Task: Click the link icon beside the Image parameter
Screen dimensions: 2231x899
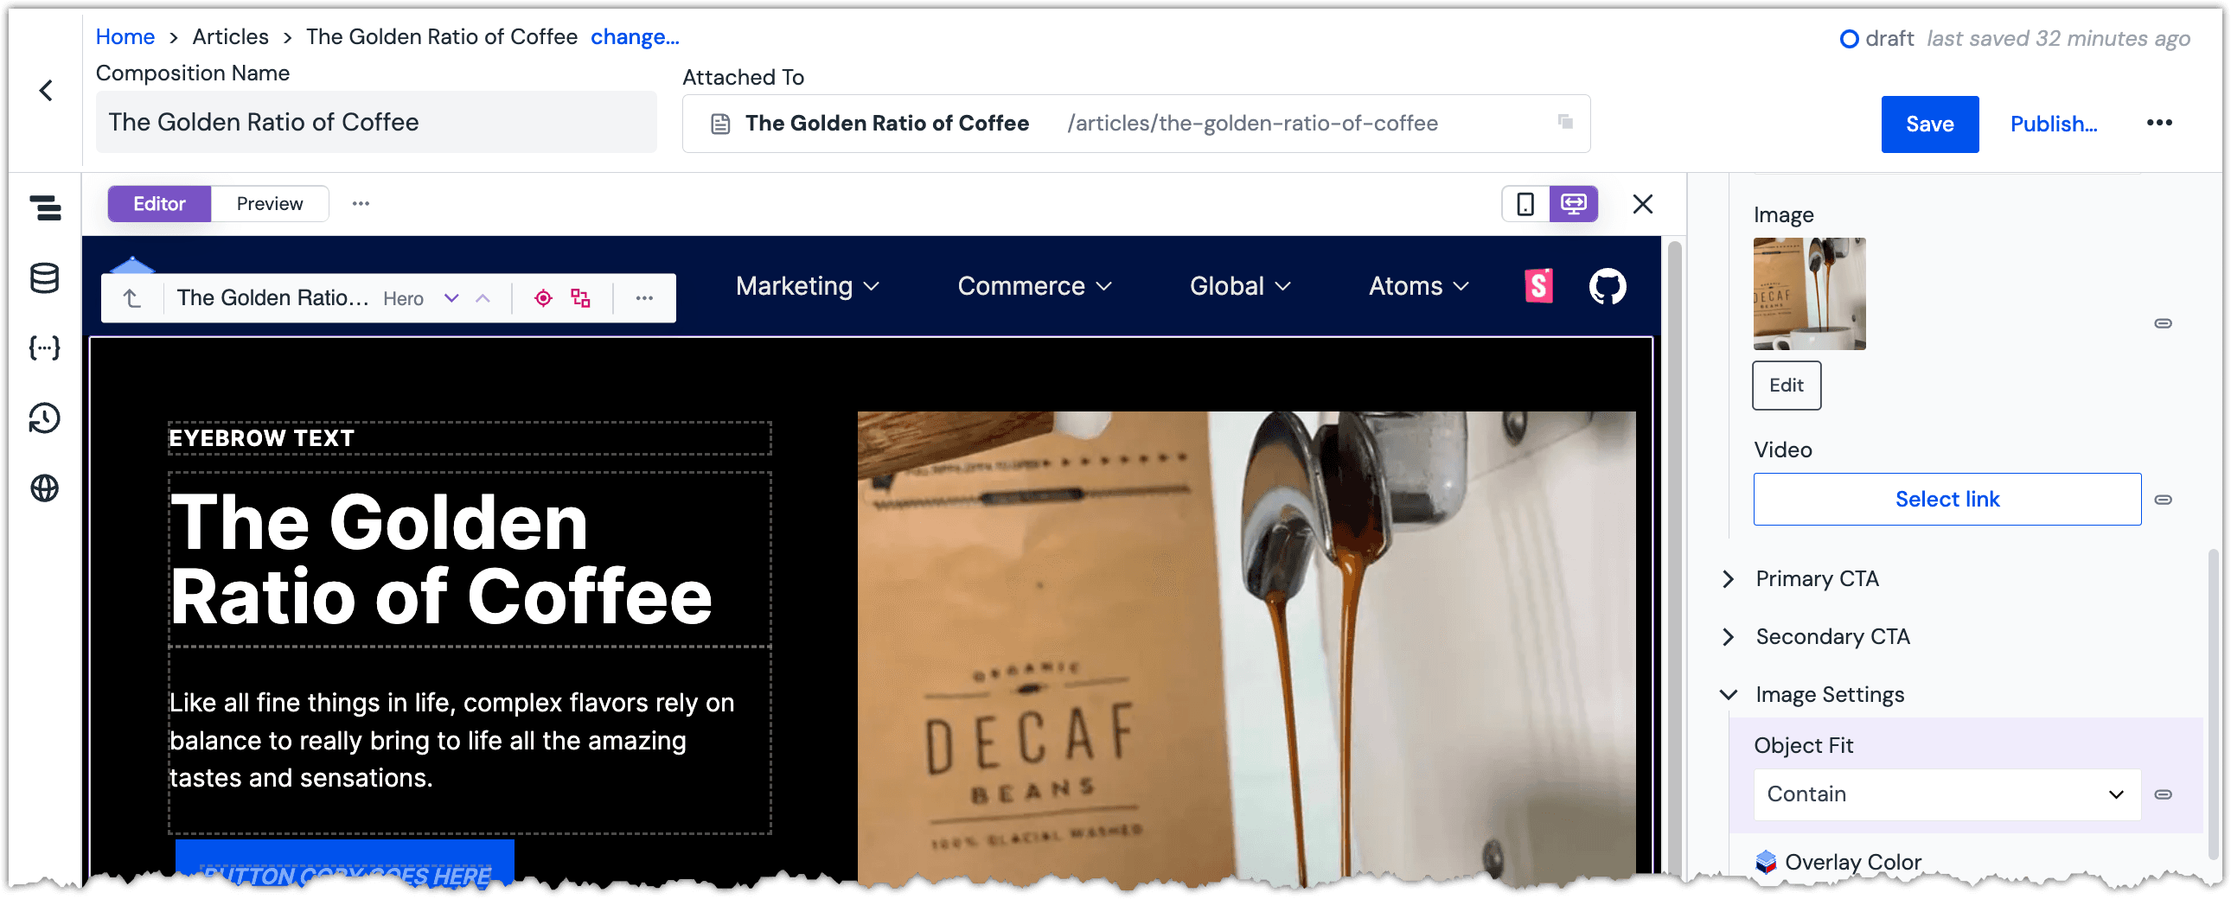Action: [x=2164, y=323]
